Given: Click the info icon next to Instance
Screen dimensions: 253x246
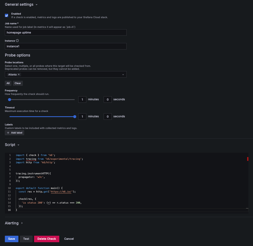Looking at the screenshot, I should pyautogui.click(x=17, y=41).
